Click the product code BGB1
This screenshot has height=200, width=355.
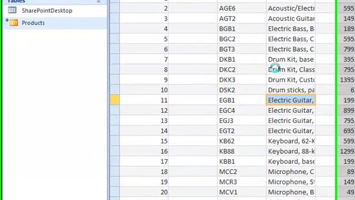tap(227, 29)
